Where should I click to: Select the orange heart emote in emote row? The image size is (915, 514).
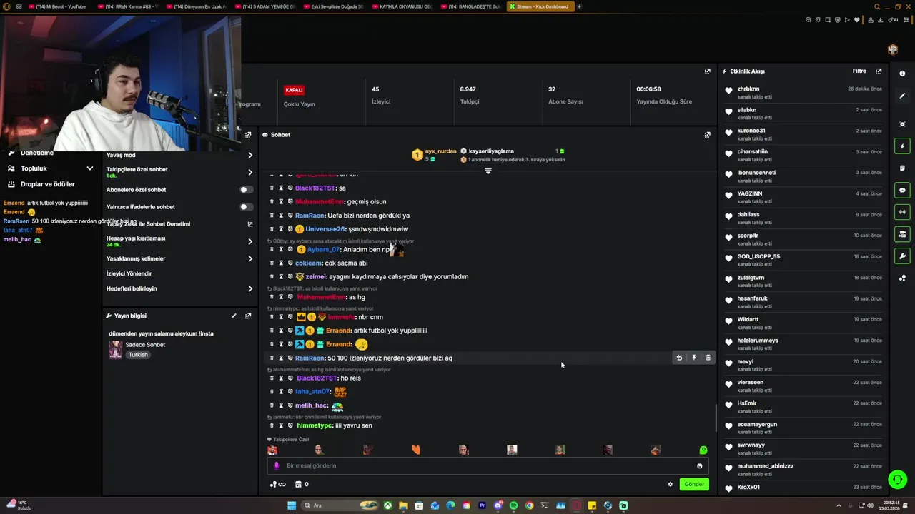pos(415,450)
